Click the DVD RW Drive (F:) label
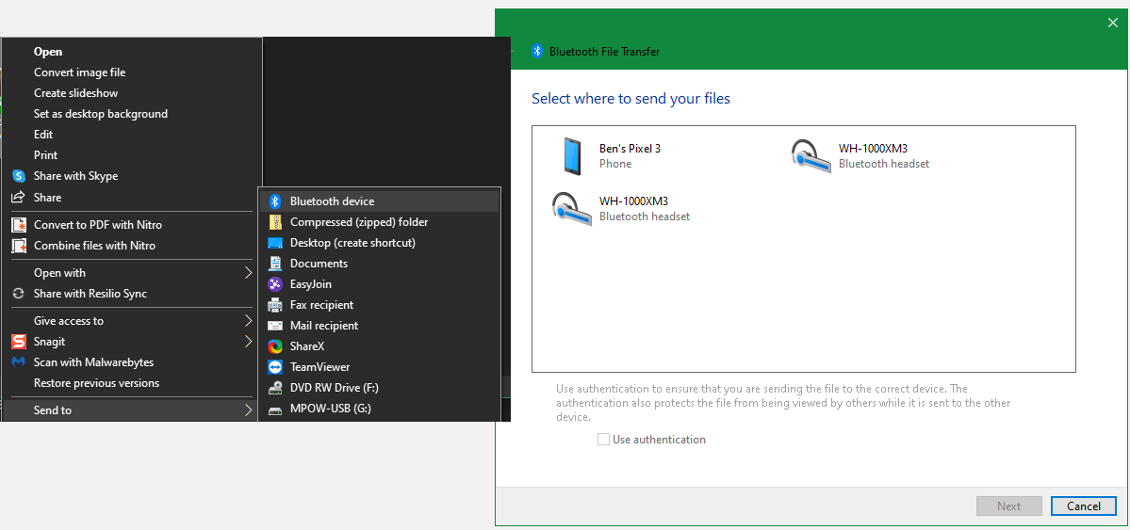 (335, 388)
